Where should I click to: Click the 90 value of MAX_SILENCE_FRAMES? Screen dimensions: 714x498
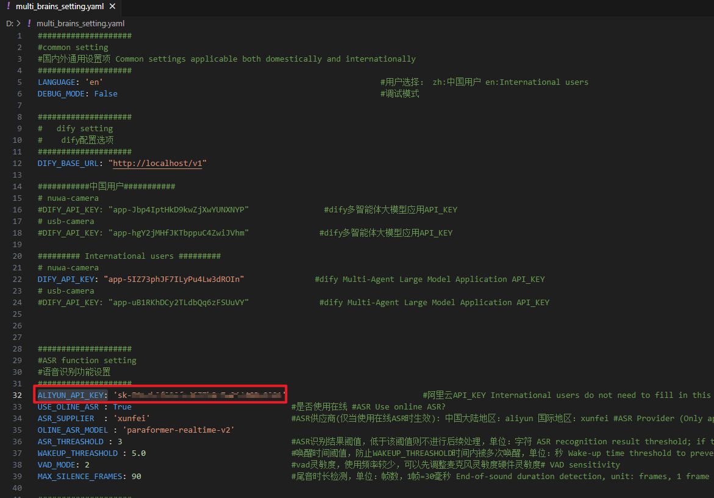136,477
